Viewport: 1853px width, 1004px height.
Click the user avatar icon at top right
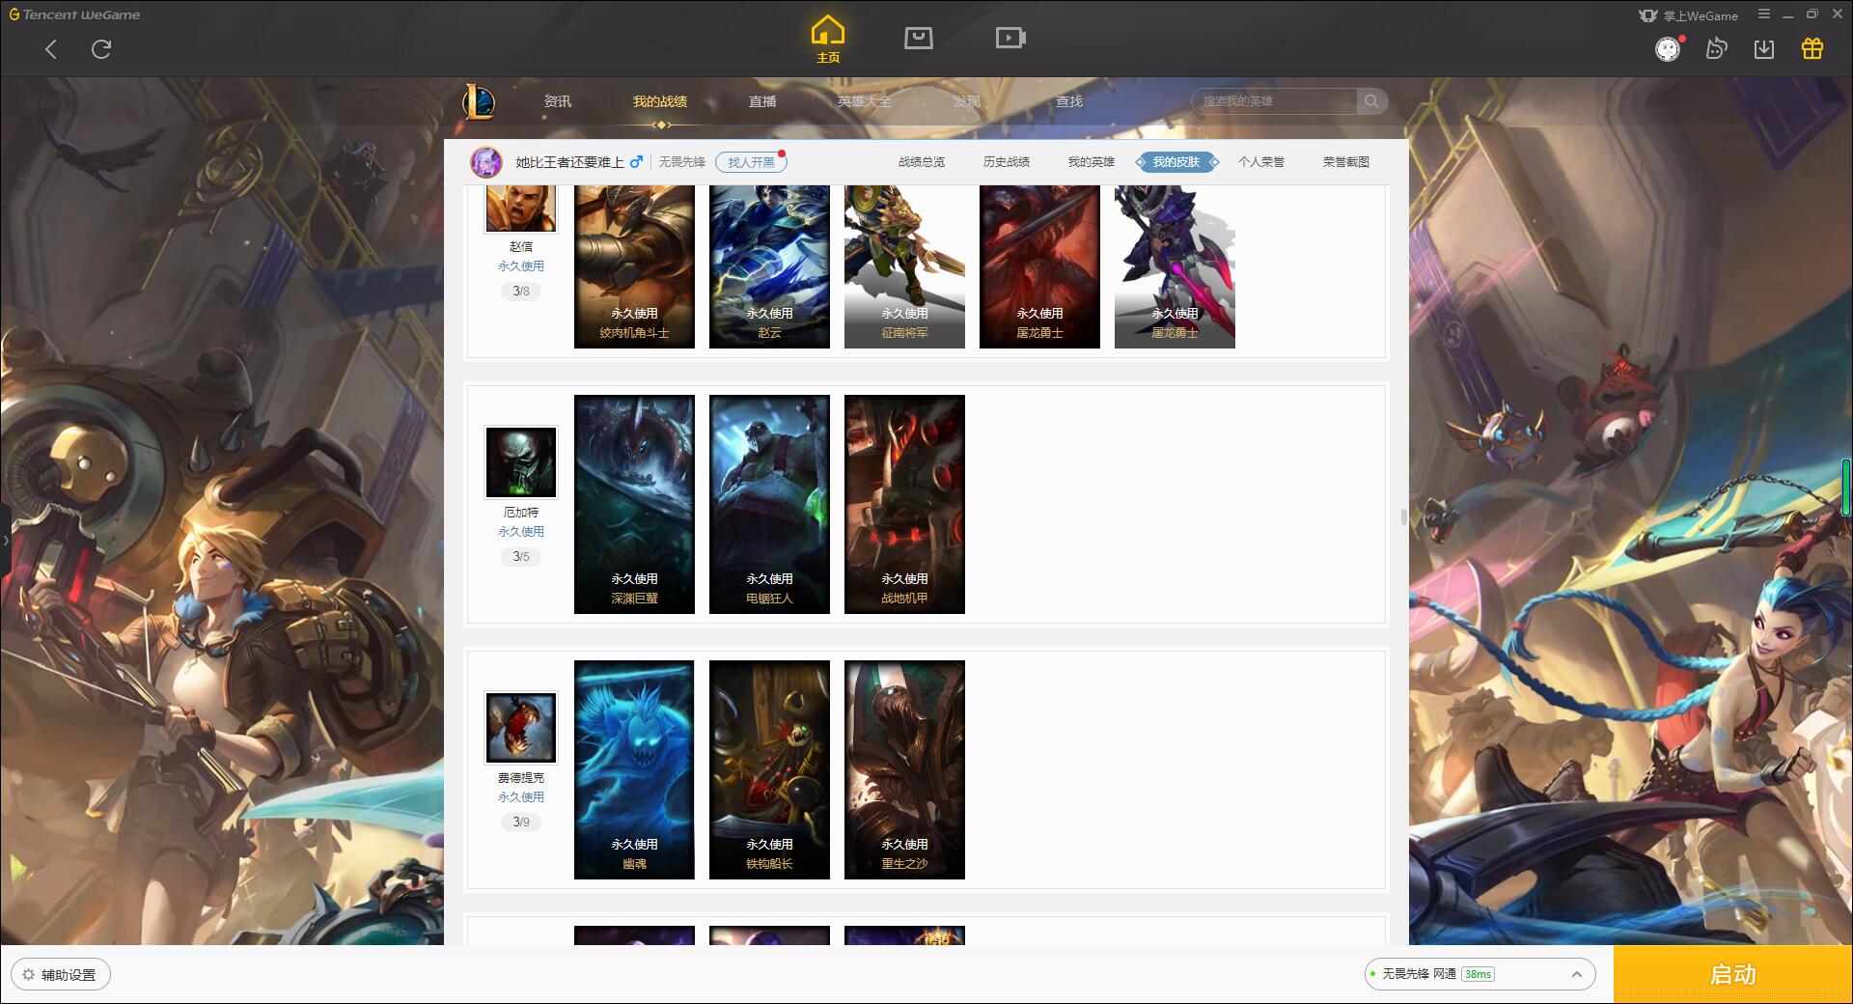click(x=1668, y=49)
